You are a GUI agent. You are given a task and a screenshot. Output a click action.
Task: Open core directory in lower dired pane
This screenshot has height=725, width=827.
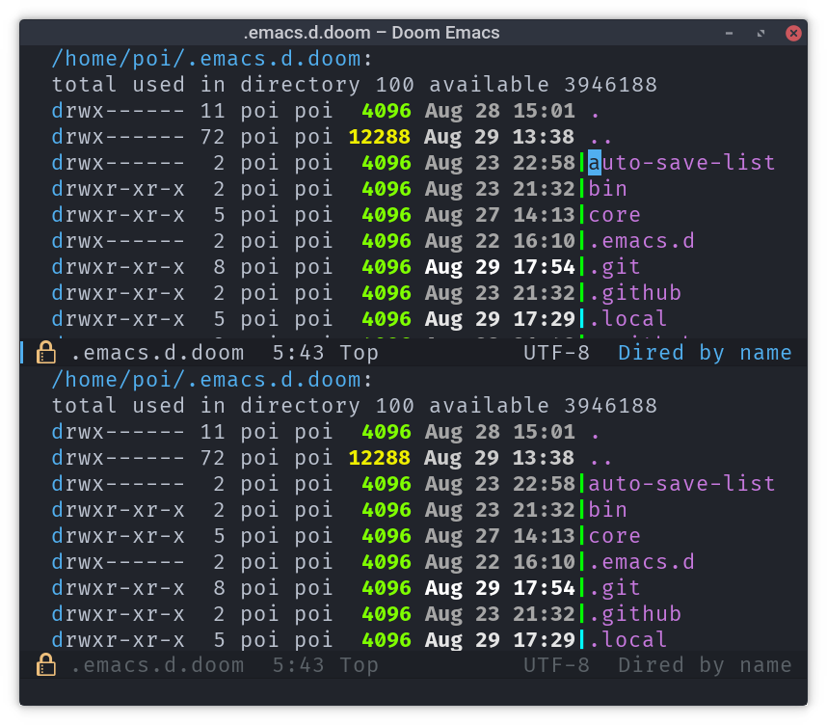coord(614,536)
